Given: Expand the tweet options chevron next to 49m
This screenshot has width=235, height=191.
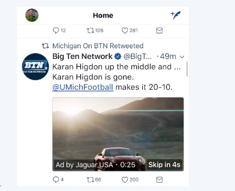Looking at the screenshot, I should [182, 57].
